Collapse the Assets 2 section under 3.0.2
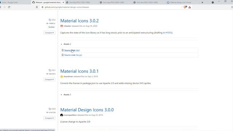This screenshot has height=131, width=233. point(66,44)
